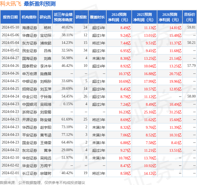Image resolution: width=197 pixels, height=185 pixels.
Task: Click target price 59.81
Action: click(191, 27)
